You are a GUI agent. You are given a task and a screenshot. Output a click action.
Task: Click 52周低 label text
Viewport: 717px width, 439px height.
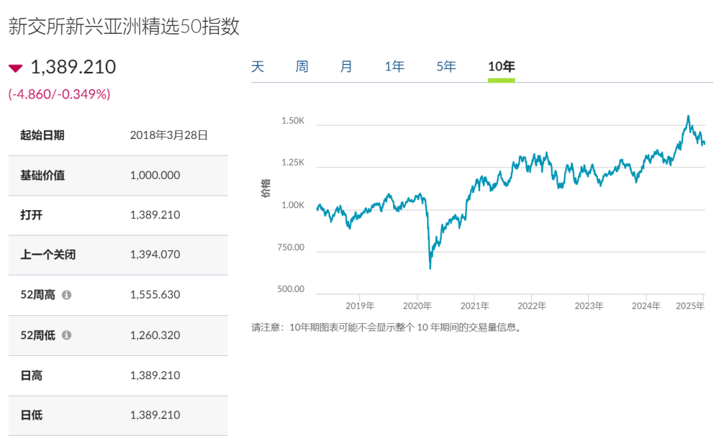(x=37, y=335)
